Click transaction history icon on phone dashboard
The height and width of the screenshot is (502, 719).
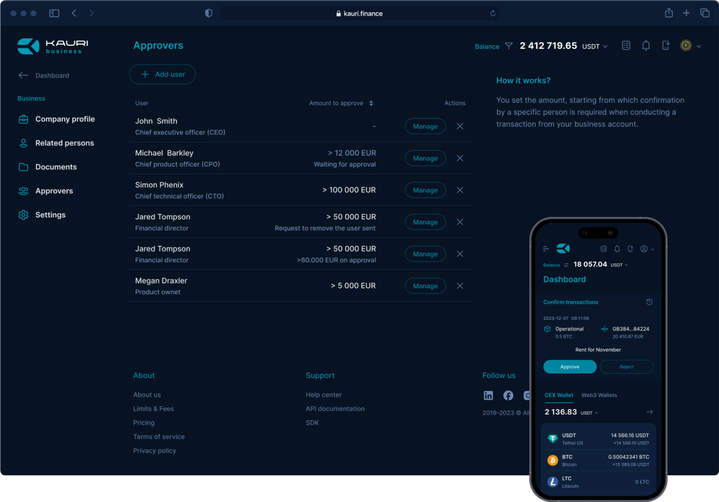pyautogui.click(x=649, y=302)
